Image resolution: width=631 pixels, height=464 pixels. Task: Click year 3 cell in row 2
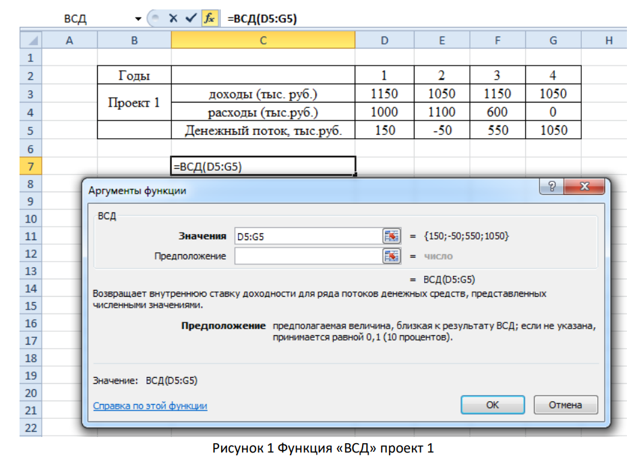[x=498, y=76]
